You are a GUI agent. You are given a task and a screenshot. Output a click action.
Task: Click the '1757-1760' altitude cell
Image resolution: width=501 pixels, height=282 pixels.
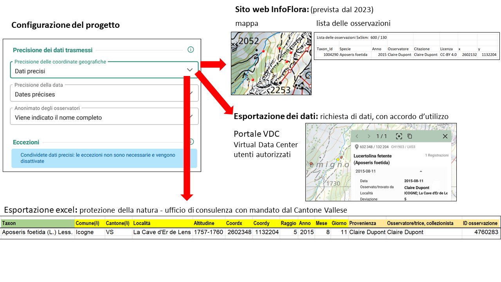208,232
